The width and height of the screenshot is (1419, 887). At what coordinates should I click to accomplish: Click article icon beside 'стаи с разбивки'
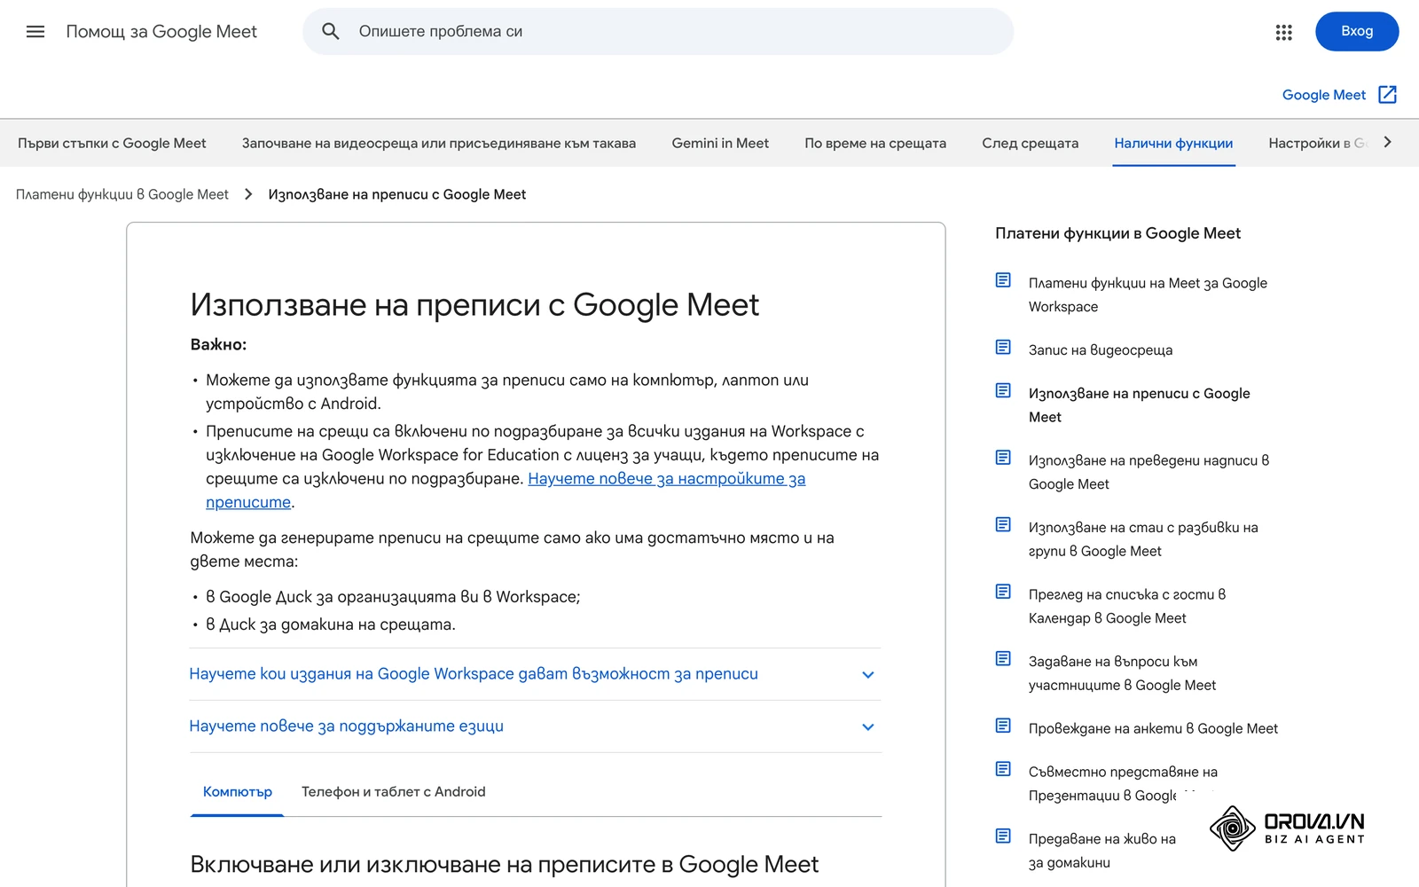(x=1003, y=524)
